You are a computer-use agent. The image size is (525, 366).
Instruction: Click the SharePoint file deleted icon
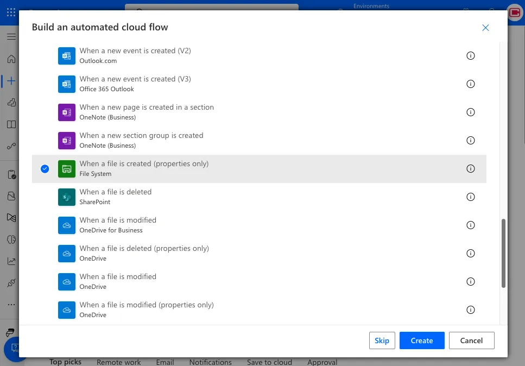(66, 197)
